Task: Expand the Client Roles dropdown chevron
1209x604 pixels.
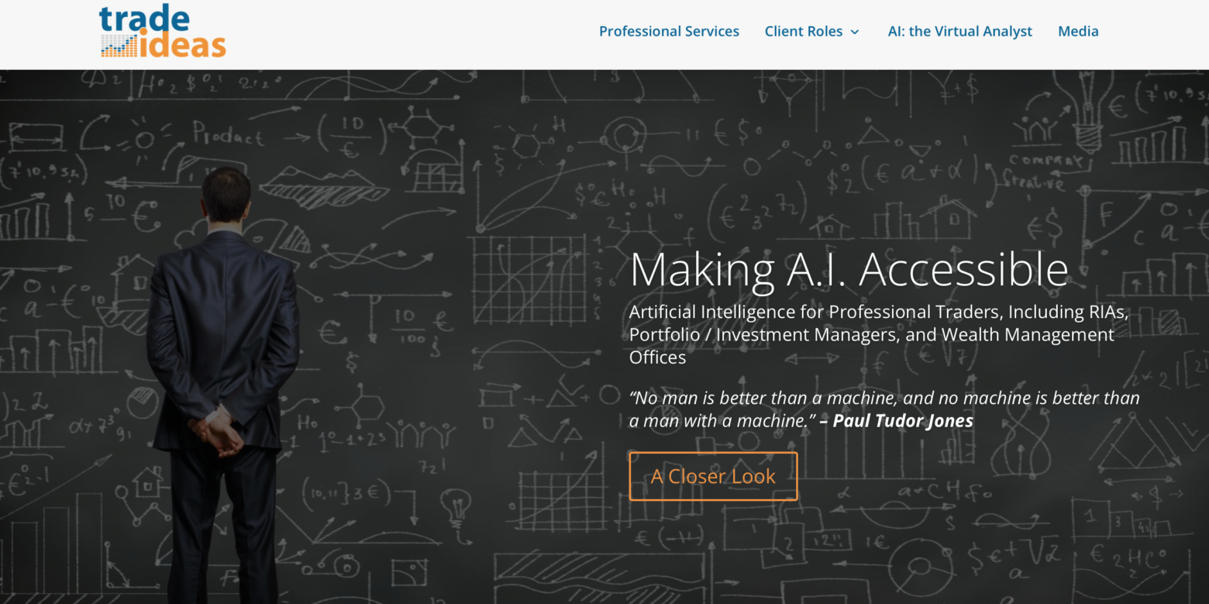Action: 855,32
